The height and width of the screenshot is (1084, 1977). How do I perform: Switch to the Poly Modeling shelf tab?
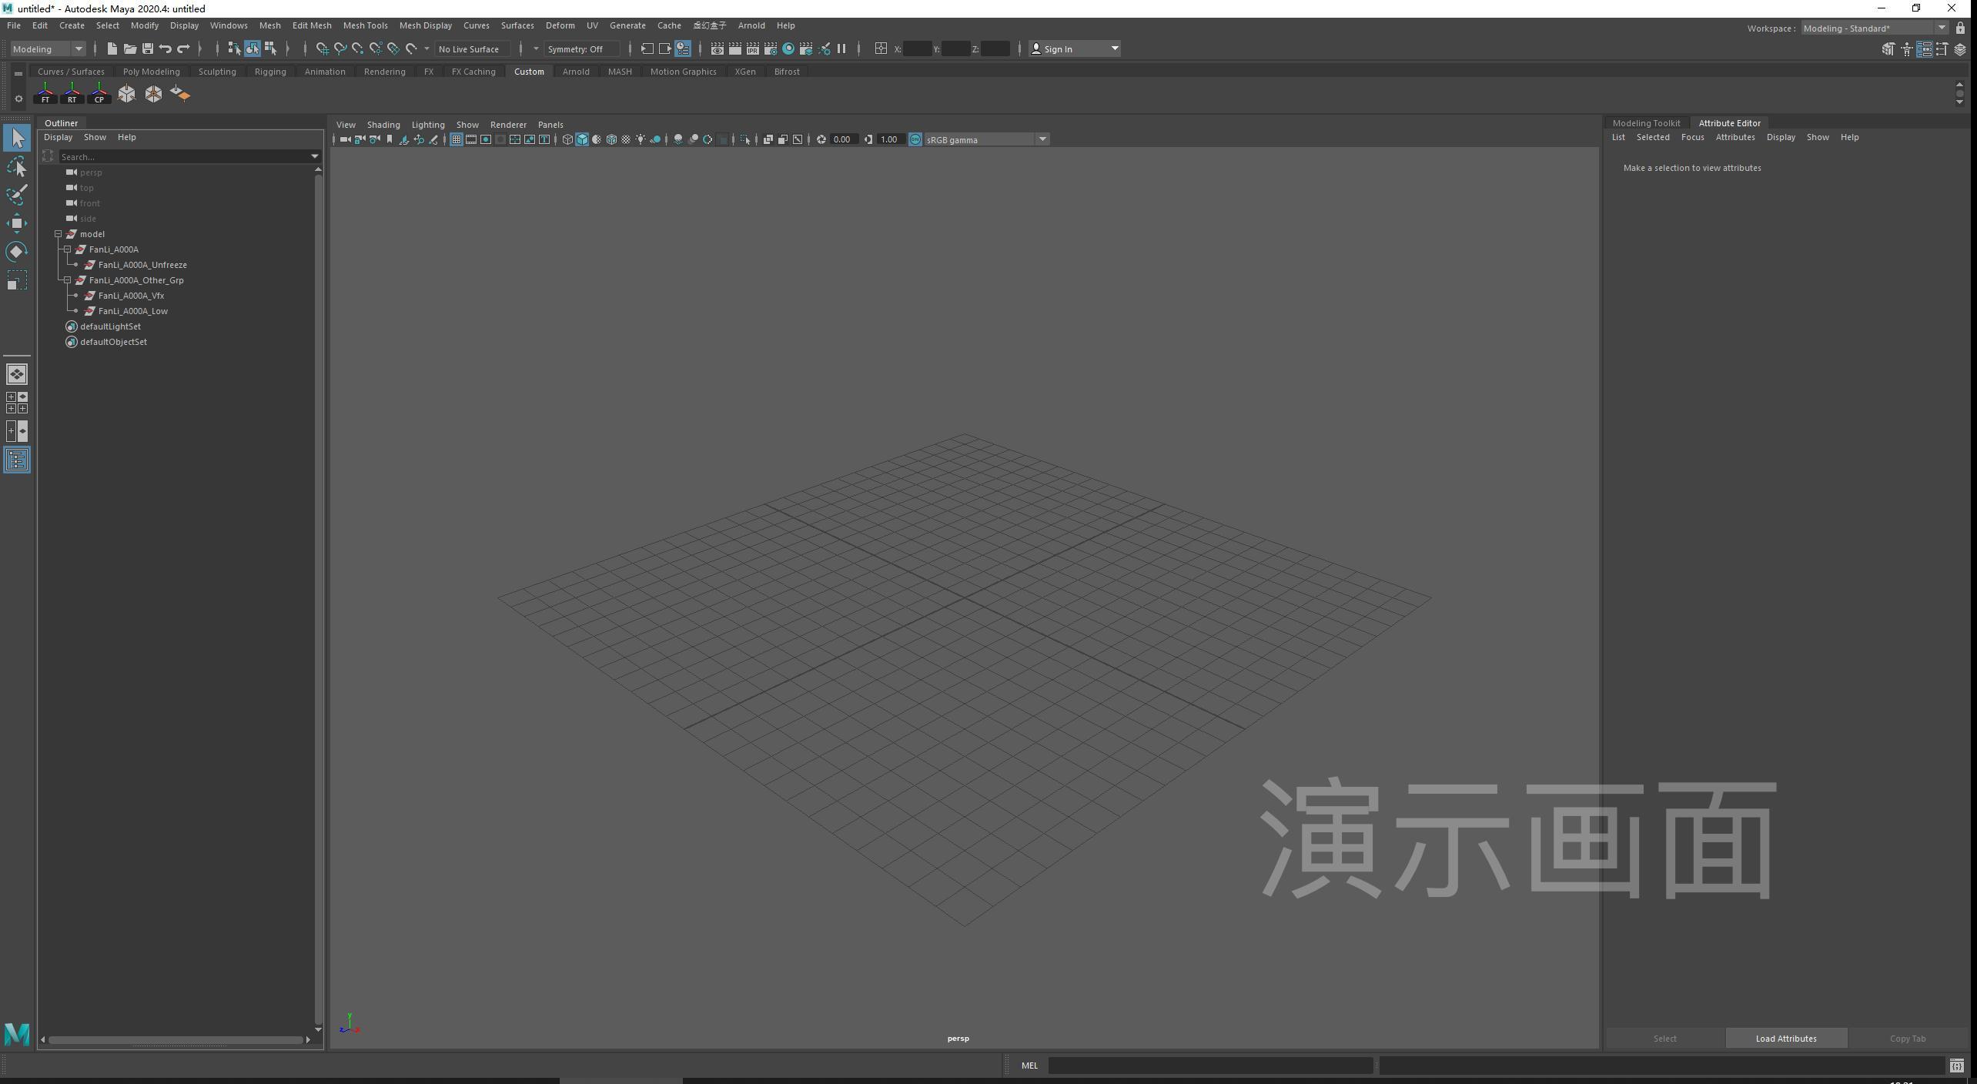[151, 72]
